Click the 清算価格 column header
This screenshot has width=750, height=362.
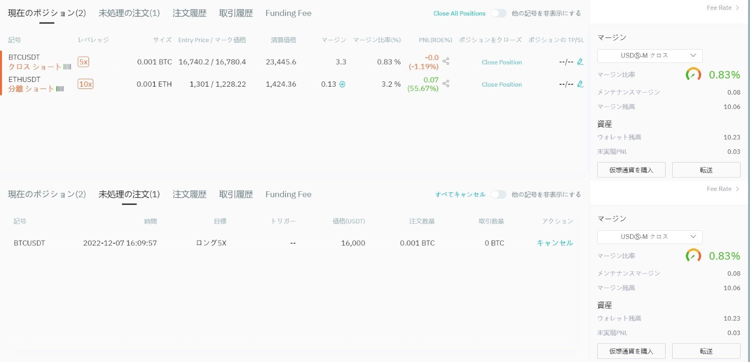tap(284, 40)
